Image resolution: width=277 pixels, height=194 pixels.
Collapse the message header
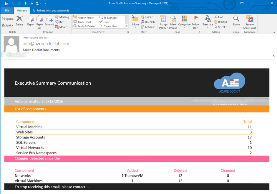[274, 56]
